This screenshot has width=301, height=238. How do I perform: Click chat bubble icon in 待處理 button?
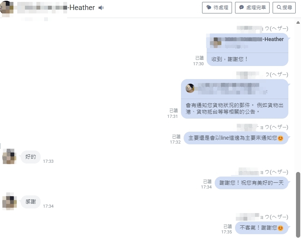click(x=209, y=7)
